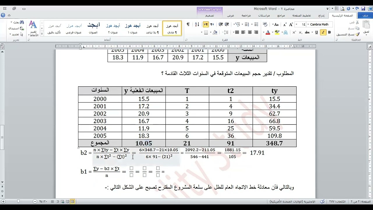Click the word count (الكلمات) in status bar

338,201
